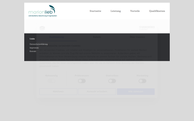Viewport: 194px width, 121px height.
Task: Open the Startseite menu item
Action: pyautogui.click(x=95, y=11)
